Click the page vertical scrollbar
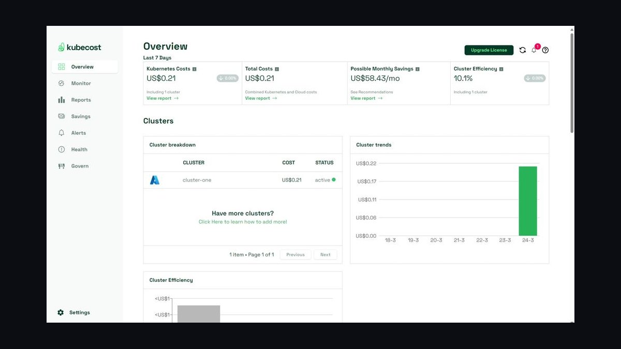The width and height of the screenshot is (621, 349). coord(572,83)
